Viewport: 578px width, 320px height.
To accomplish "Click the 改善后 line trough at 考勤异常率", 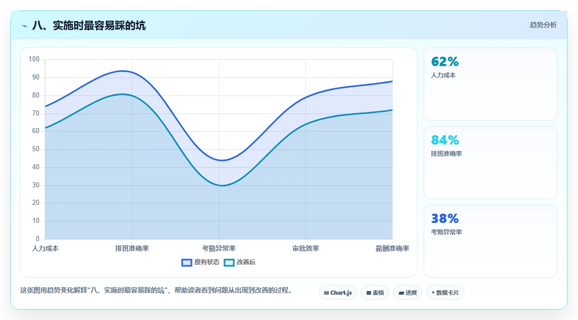I will (x=222, y=185).
